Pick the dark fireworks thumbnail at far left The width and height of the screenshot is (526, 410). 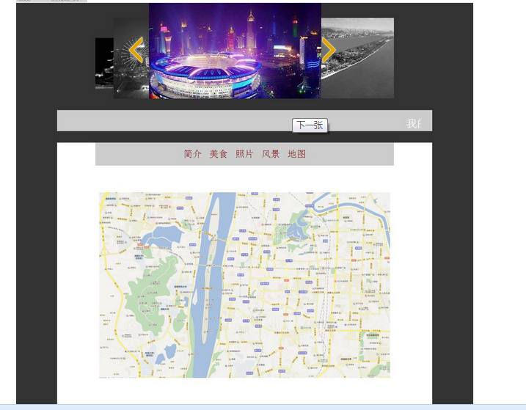click(x=103, y=63)
